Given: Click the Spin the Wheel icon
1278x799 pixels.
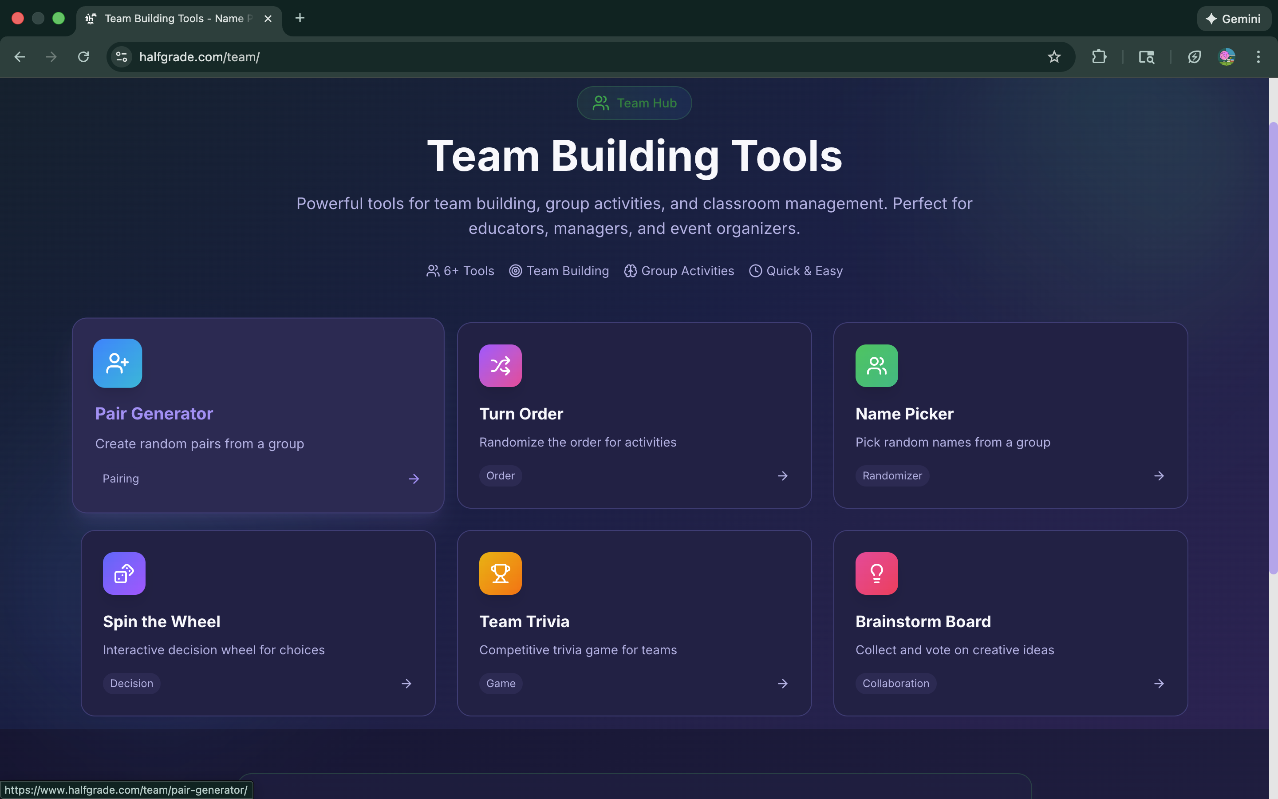Looking at the screenshot, I should (123, 574).
